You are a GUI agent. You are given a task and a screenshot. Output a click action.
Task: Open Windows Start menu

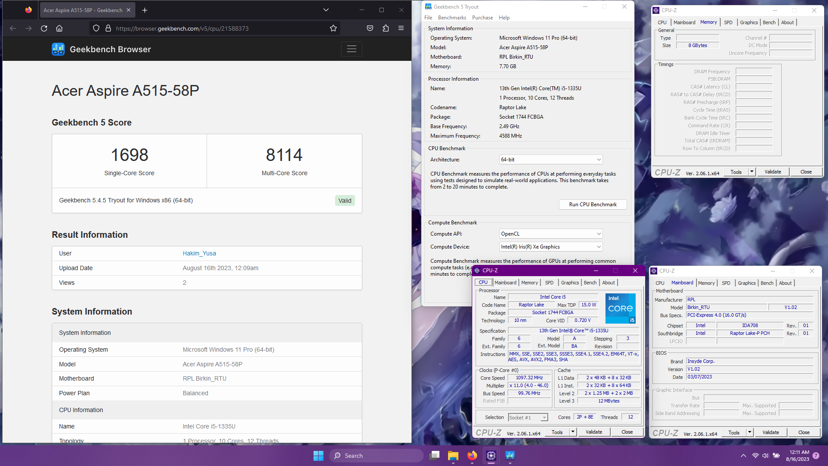[x=318, y=456]
